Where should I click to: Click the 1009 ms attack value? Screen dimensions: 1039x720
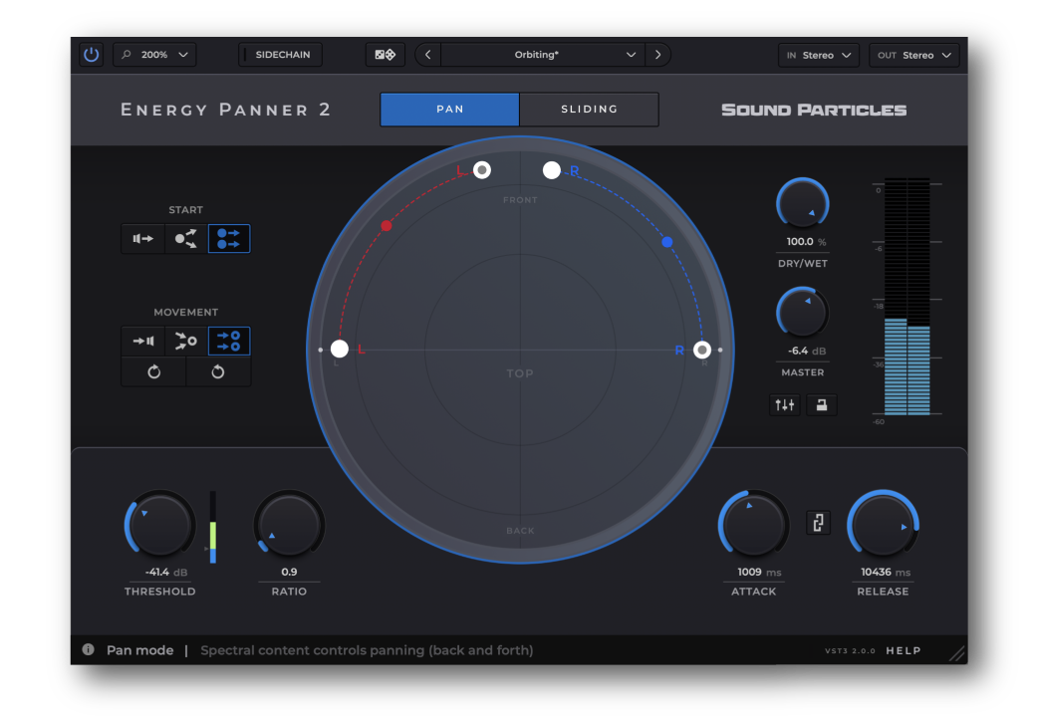pyautogui.click(x=759, y=572)
